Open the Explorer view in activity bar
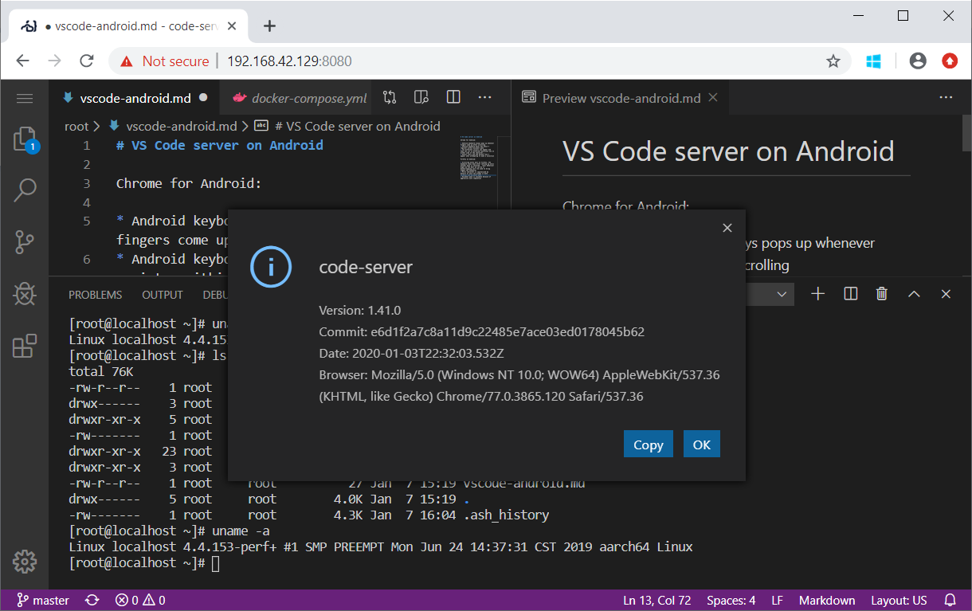 (25, 140)
